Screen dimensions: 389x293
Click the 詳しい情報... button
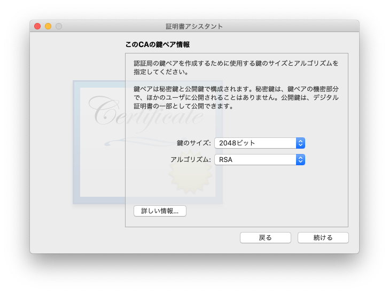tap(160, 211)
